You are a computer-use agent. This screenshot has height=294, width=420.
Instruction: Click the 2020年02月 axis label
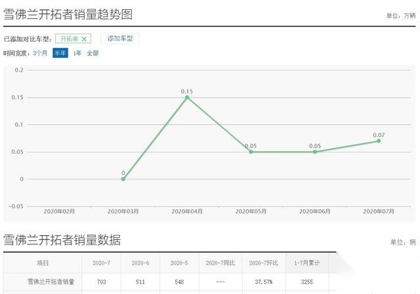[x=59, y=211]
